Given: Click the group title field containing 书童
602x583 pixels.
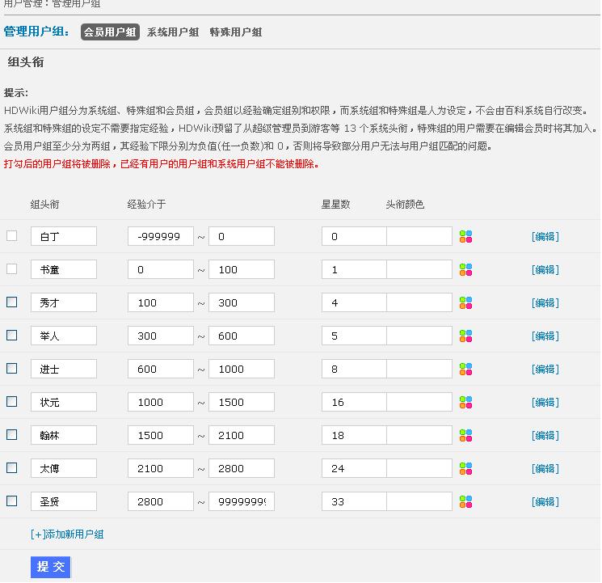Looking at the screenshot, I should pyautogui.click(x=64, y=269).
